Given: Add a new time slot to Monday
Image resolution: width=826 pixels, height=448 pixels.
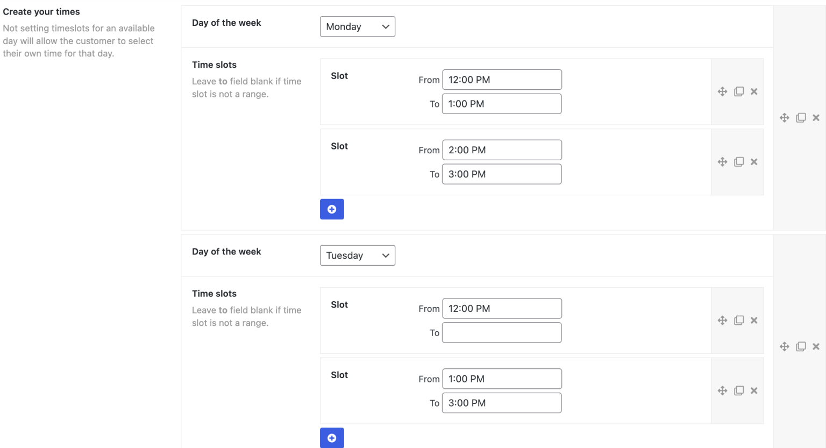Looking at the screenshot, I should tap(332, 209).
